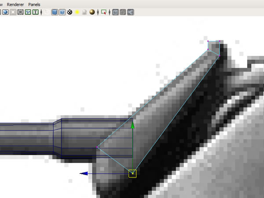Toggle use all lights yellow icon
264x198 pixels.
pos(77,12)
